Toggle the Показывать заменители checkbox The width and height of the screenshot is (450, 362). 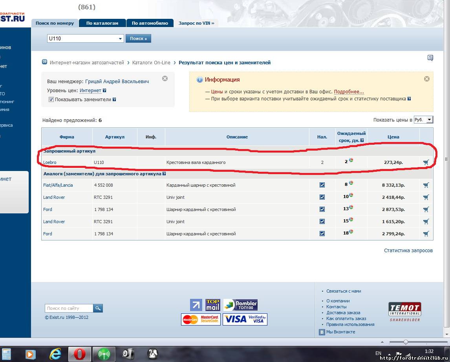(51, 100)
